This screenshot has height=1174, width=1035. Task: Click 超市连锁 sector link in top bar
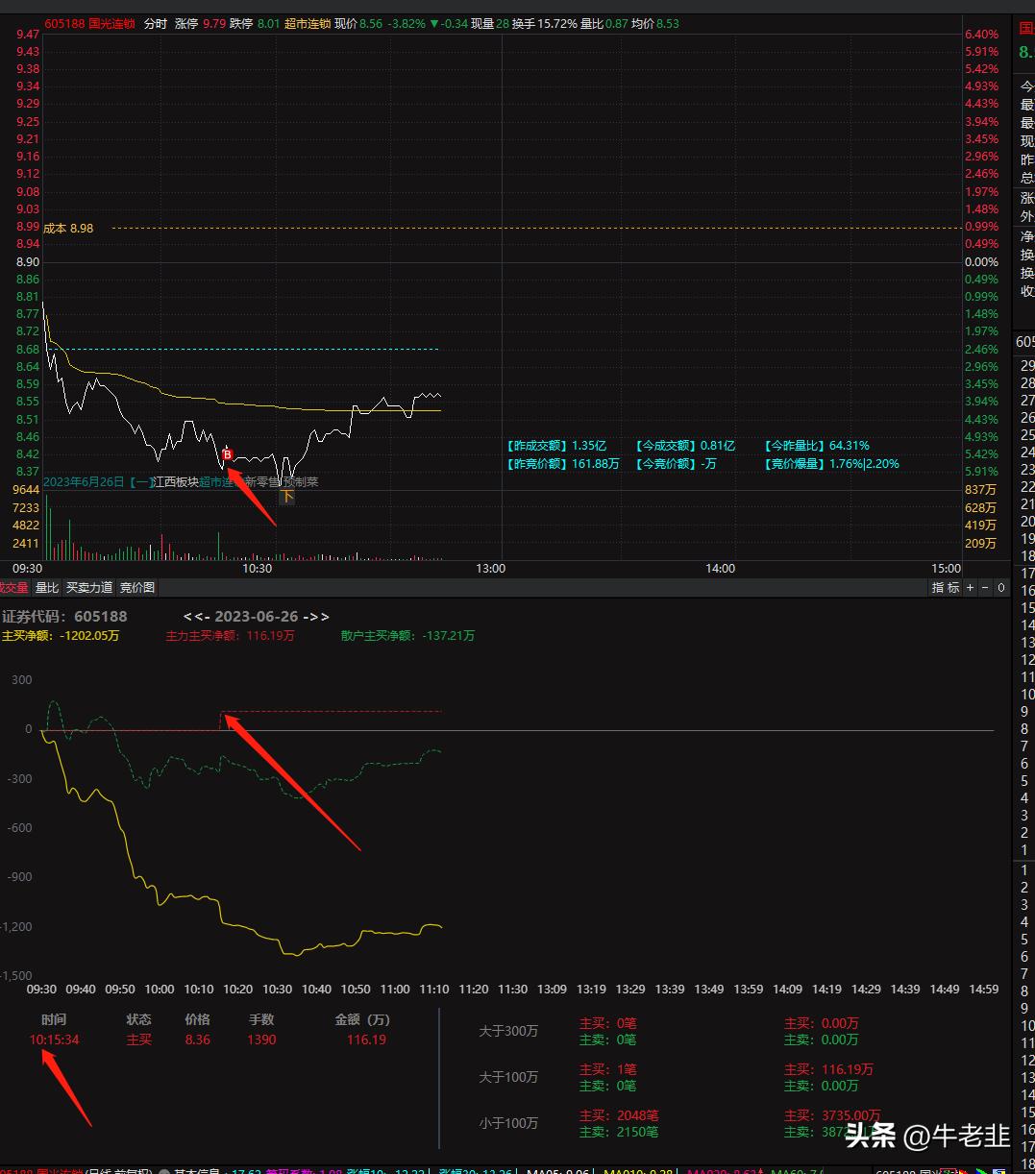coord(307,23)
